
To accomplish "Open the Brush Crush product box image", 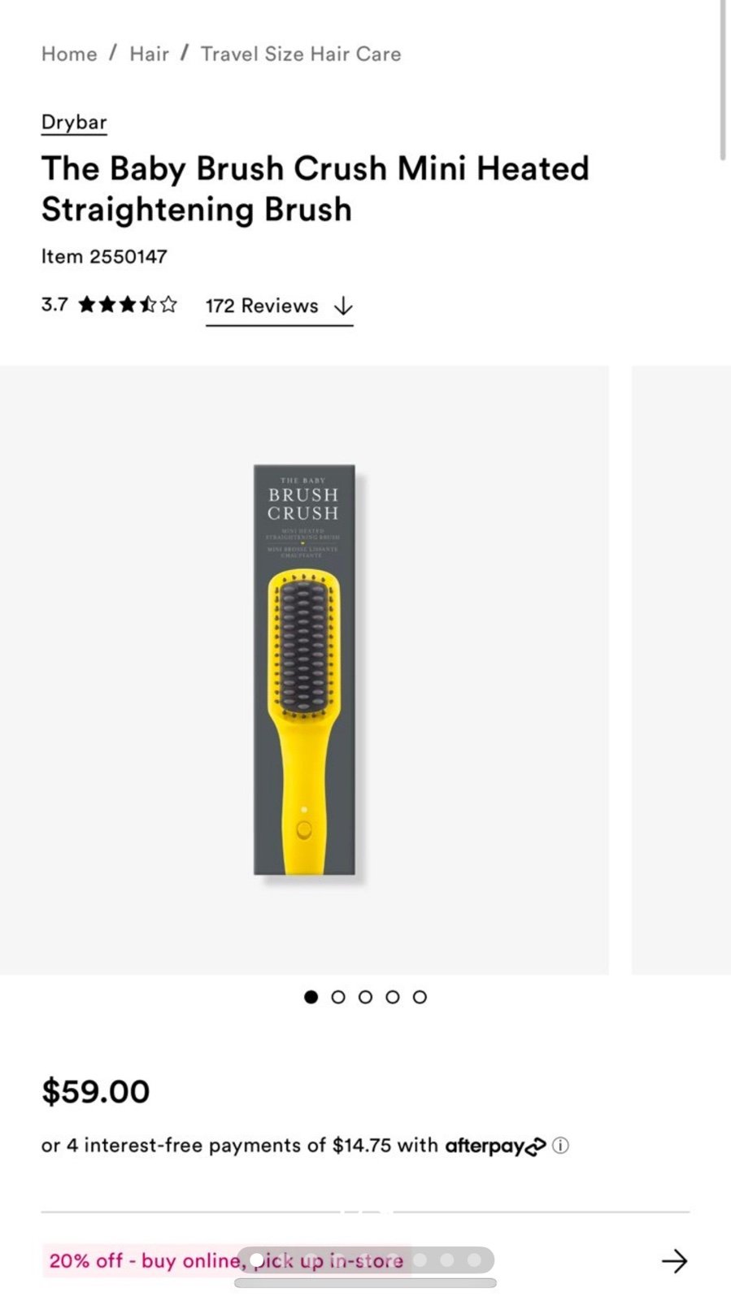I will point(304,670).
